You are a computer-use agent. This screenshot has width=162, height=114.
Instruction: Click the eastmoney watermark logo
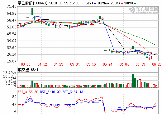[144, 10]
